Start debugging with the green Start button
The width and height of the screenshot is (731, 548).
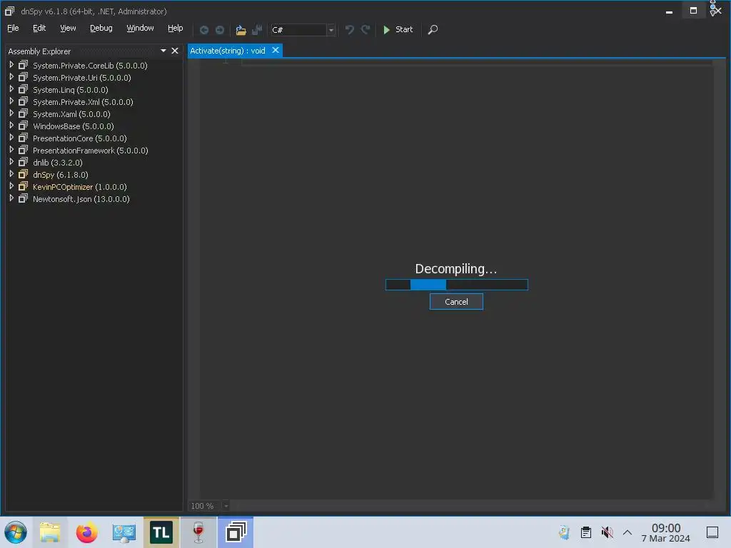tap(398, 29)
